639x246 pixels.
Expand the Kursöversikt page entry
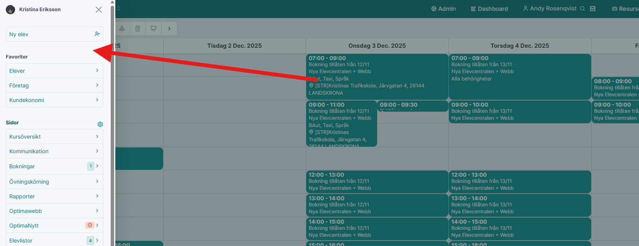(54, 137)
